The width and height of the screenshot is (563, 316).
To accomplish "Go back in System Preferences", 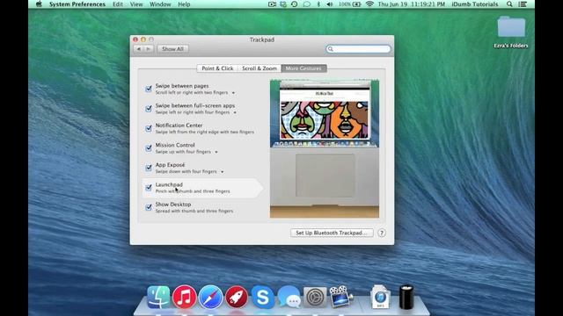I will [x=139, y=49].
